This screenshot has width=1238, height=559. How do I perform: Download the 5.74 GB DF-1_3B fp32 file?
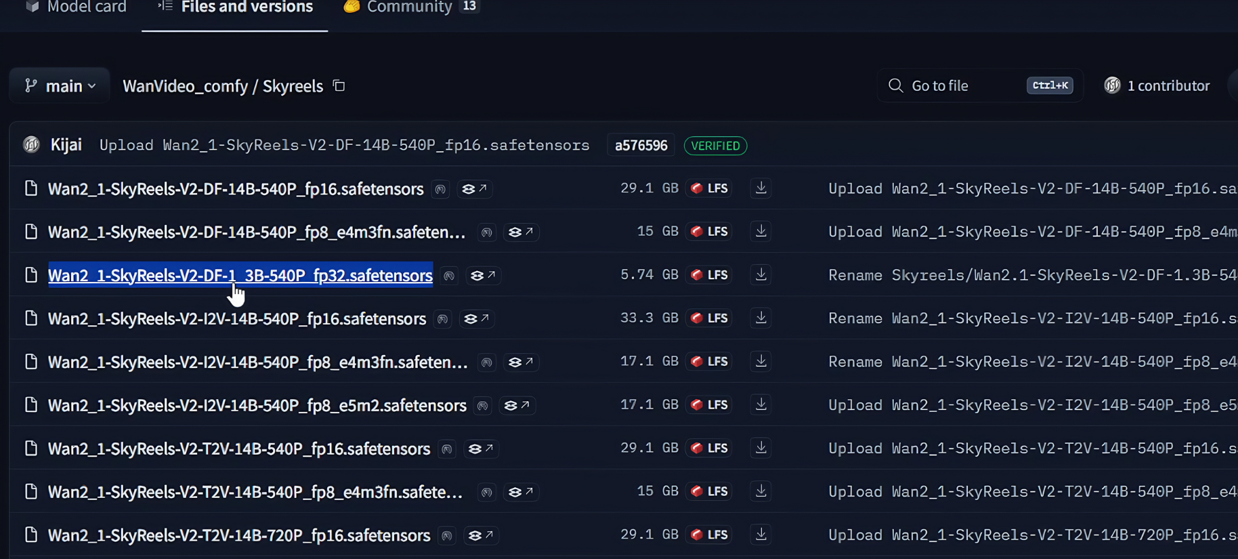761,275
